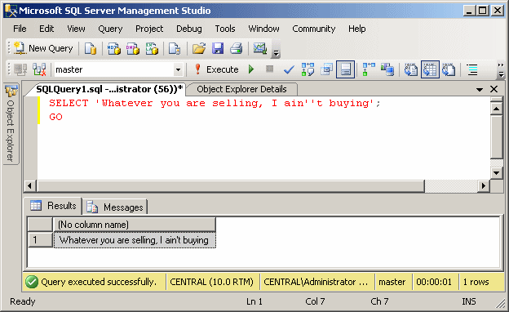Expand the standard toolbar options arrow
Screen dimensions: 509x312
[276, 53]
